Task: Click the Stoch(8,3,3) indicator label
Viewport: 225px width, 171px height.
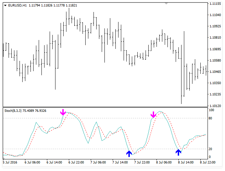Action: pos(13,111)
